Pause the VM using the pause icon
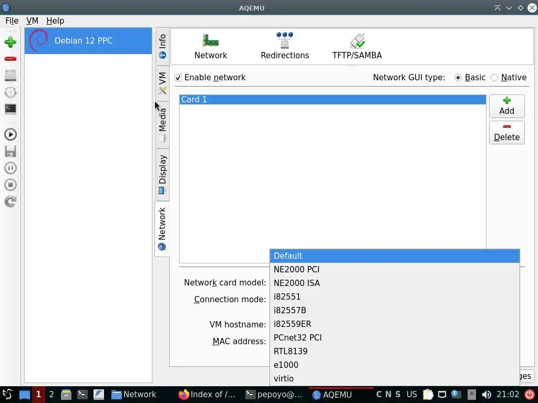 11,168
